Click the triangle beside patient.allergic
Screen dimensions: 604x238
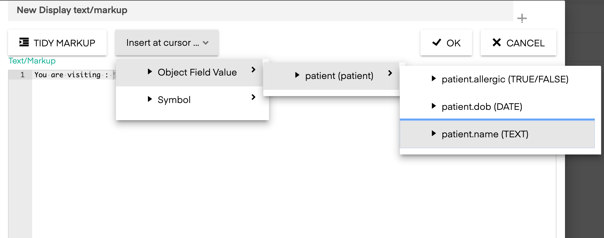coord(434,78)
